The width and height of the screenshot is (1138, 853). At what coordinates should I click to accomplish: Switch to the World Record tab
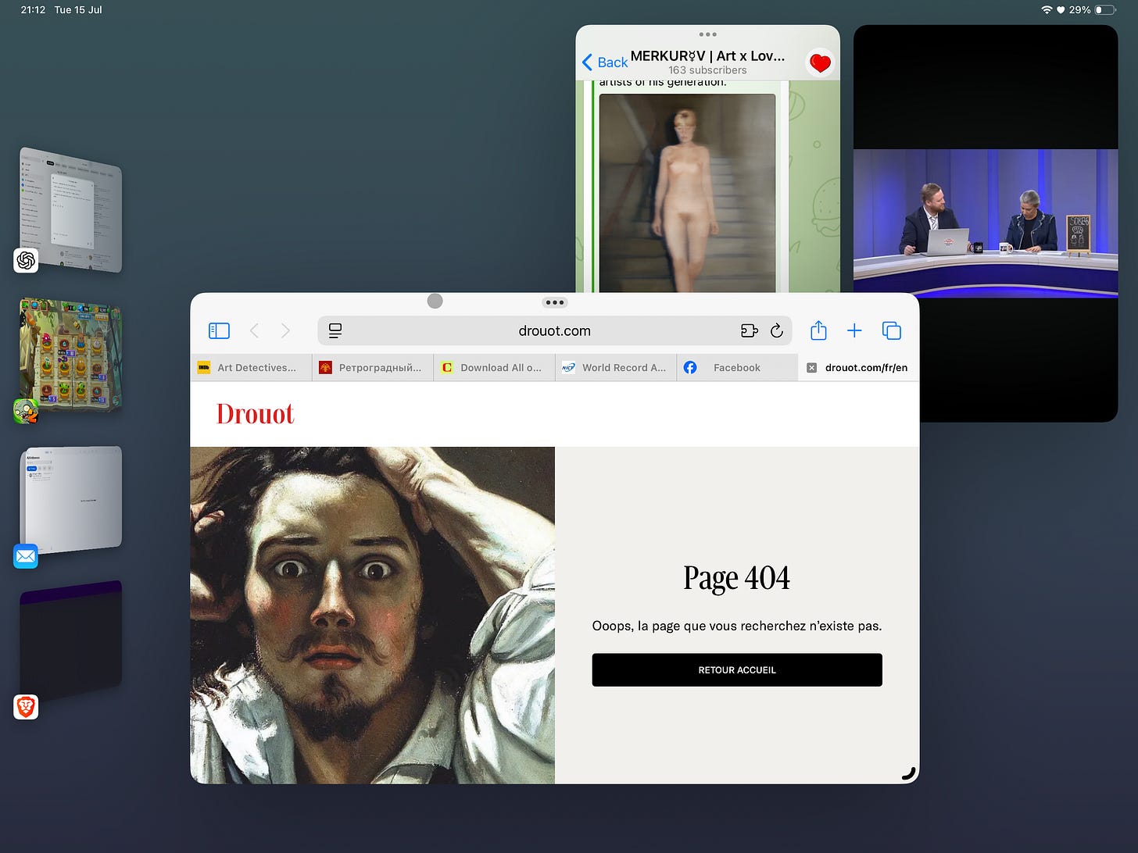(x=616, y=368)
